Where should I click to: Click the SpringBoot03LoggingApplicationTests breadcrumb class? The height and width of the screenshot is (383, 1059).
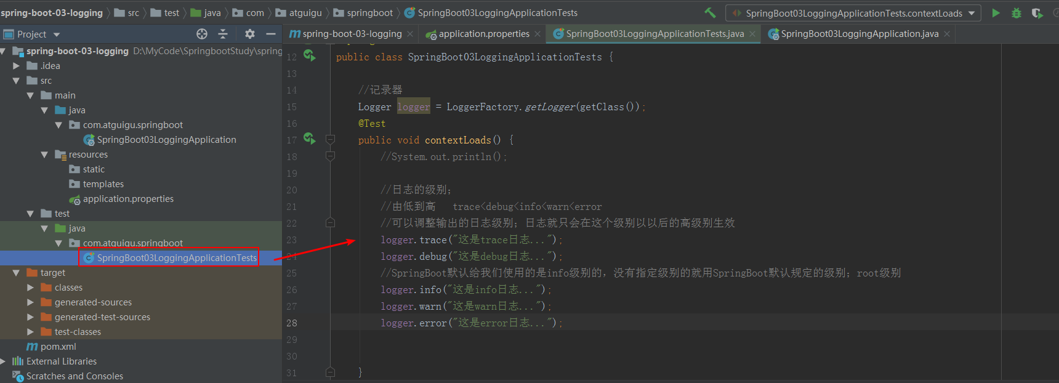coord(491,13)
